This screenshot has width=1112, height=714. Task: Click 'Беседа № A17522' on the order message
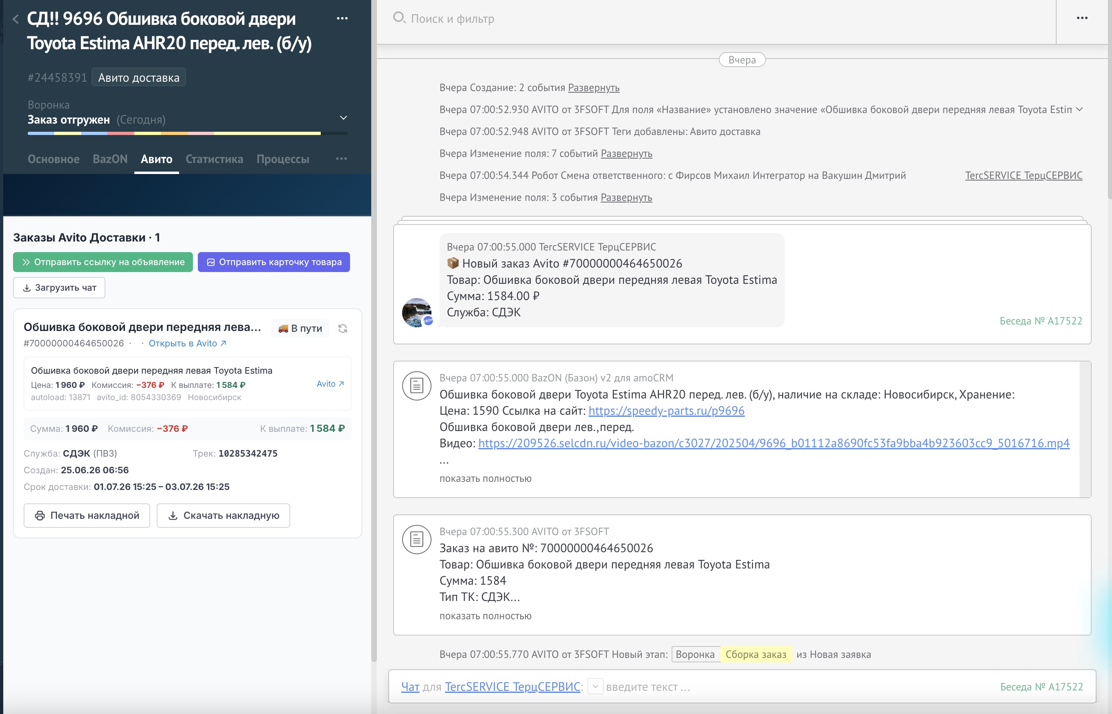pos(1040,321)
